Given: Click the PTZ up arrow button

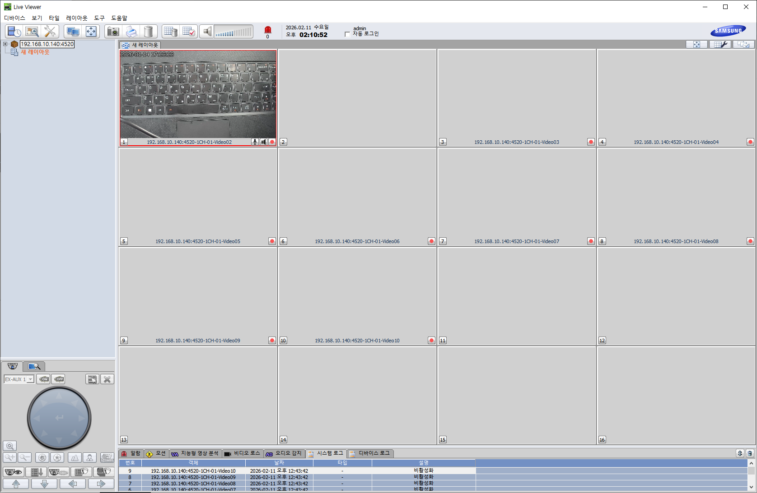Looking at the screenshot, I should click(x=16, y=484).
